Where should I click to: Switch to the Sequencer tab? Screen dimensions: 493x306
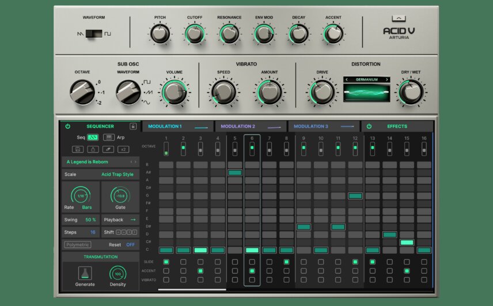click(x=100, y=126)
